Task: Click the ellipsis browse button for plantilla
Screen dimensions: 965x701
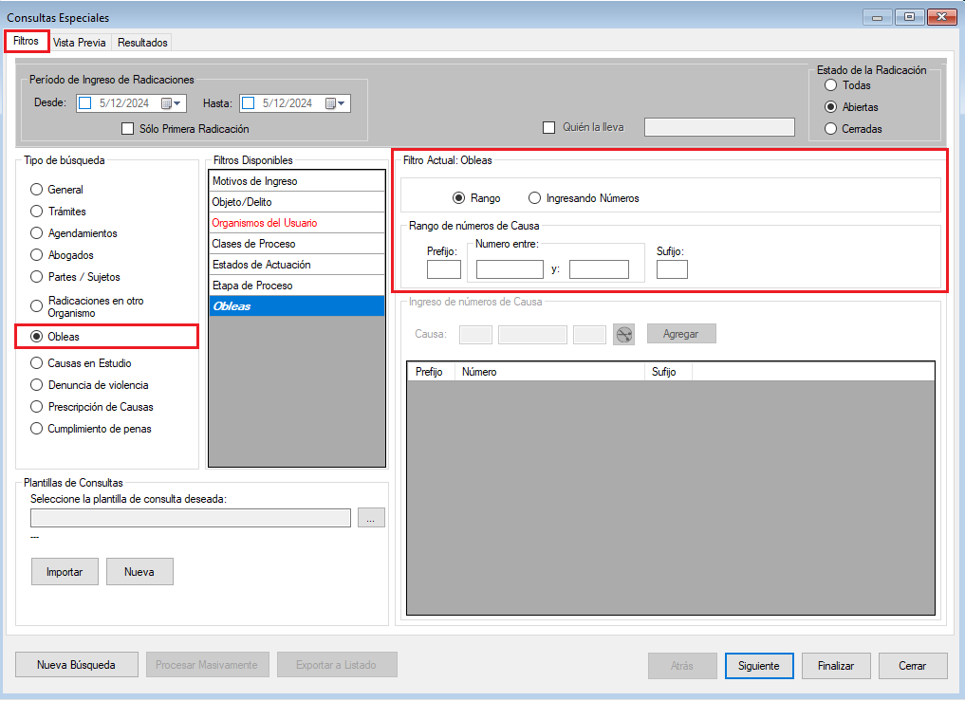Action: pos(371,517)
